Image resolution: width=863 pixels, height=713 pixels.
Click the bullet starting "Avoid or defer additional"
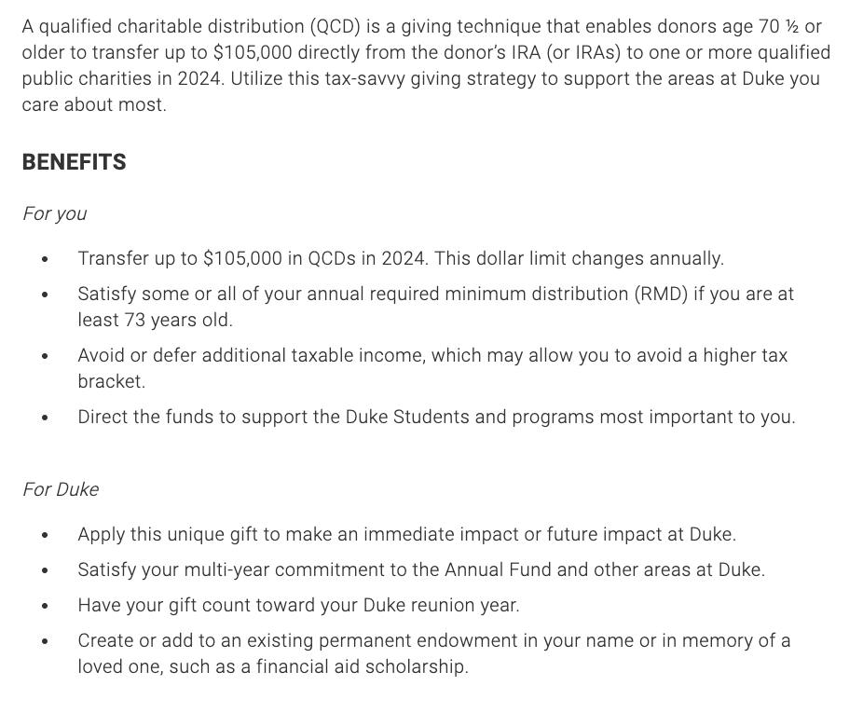(x=432, y=368)
